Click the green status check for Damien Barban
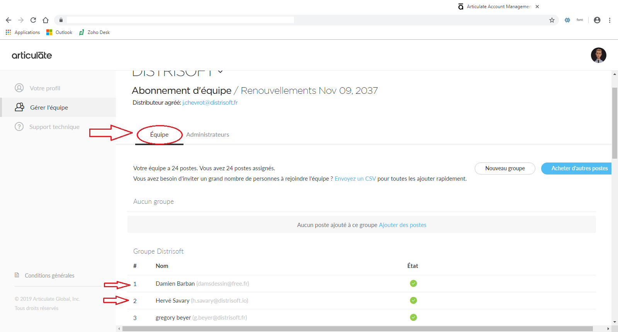Image resolution: width=618 pixels, height=332 pixels. (413, 283)
